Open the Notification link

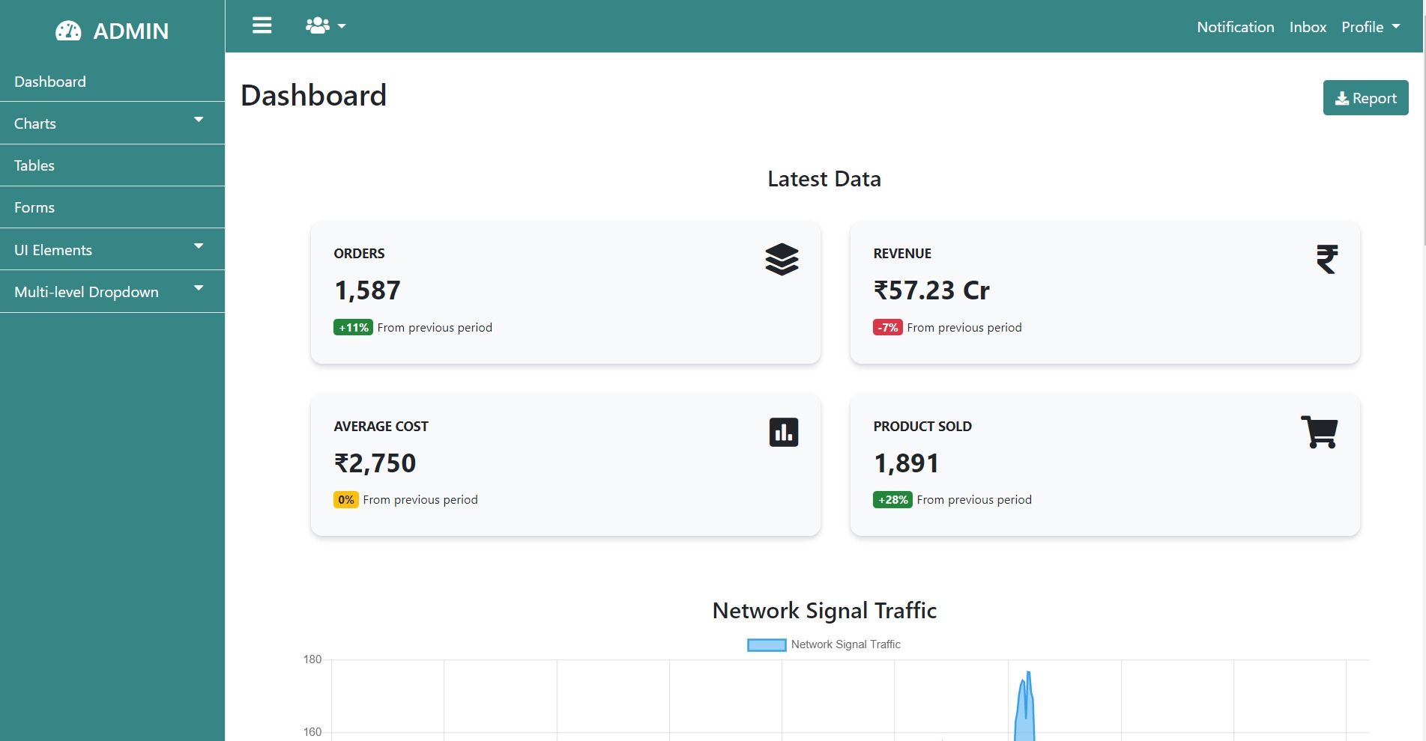click(x=1235, y=27)
